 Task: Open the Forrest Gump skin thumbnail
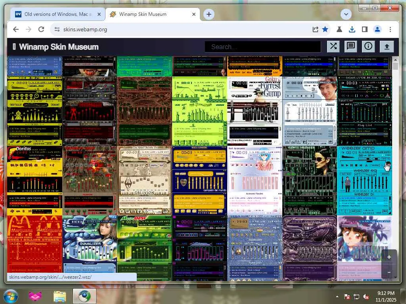point(255,111)
